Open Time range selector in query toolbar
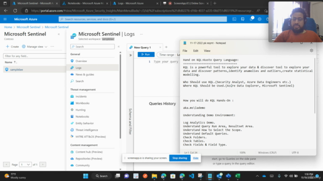The height and width of the screenshot is (181, 323). tap(169, 55)
